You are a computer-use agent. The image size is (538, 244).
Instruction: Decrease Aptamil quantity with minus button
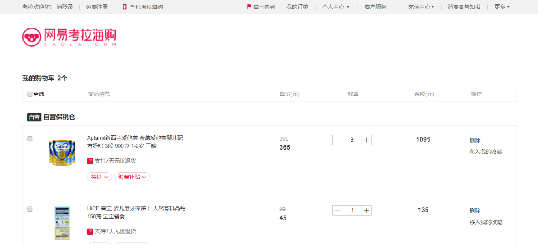pos(337,140)
